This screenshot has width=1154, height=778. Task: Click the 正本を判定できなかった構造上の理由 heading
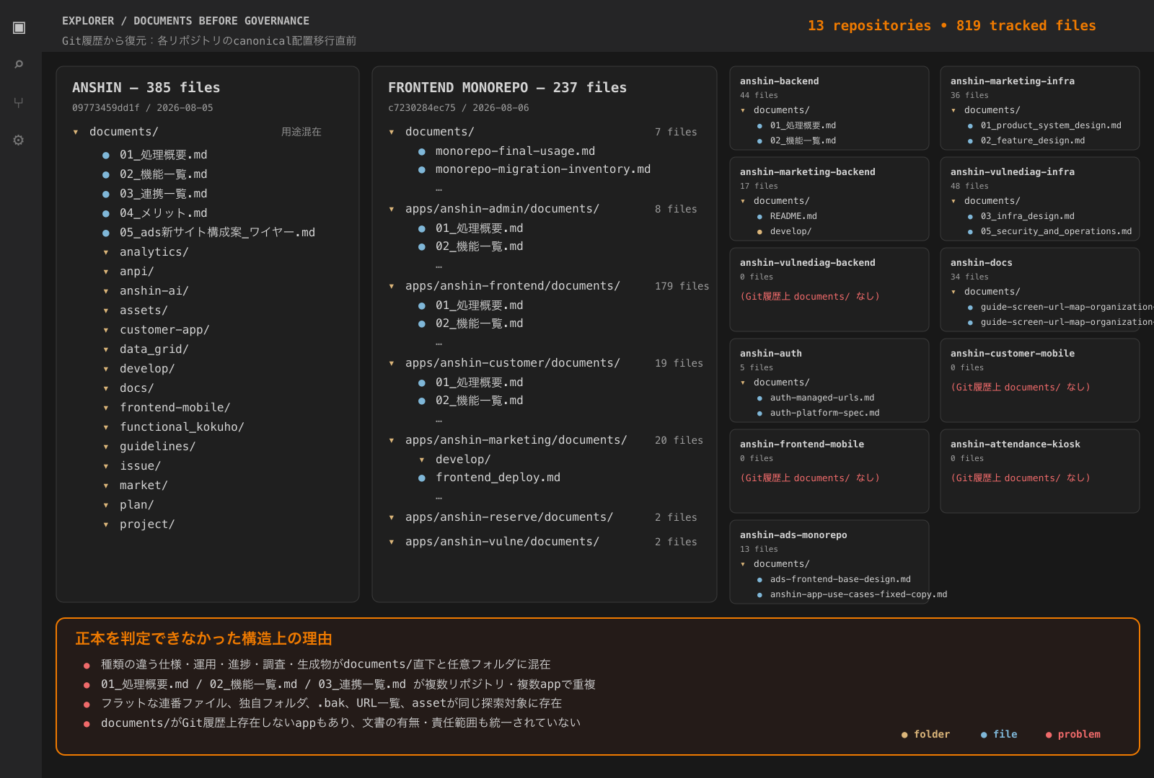(x=203, y=638)
